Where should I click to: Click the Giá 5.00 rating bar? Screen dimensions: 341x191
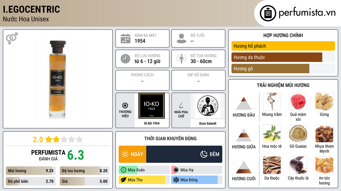[x=85, y=181]
